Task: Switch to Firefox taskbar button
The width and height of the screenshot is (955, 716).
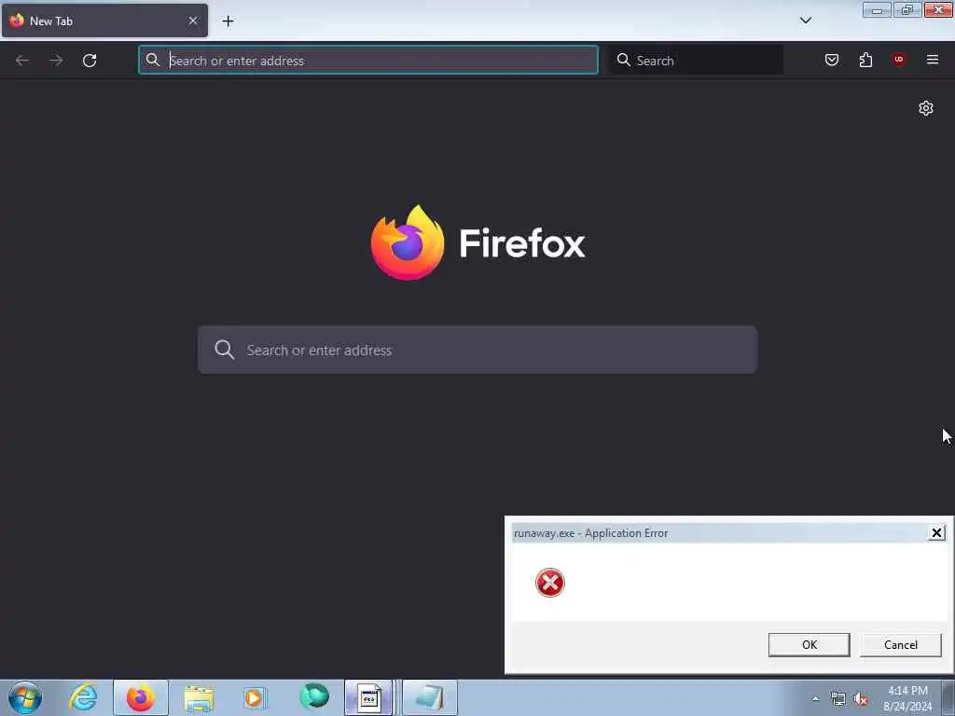Action: (x=141, y=697)
